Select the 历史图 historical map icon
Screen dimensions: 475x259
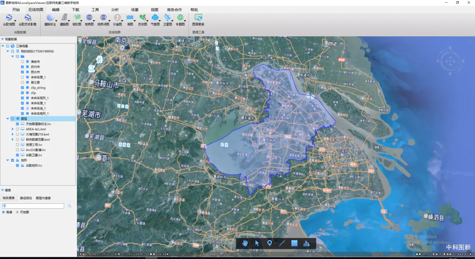tap(142, 18)
